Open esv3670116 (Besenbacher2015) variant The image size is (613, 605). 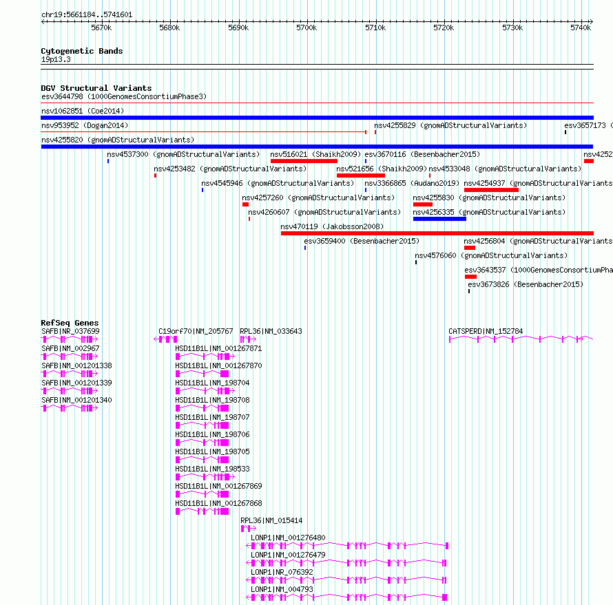(x=422, y=154)
